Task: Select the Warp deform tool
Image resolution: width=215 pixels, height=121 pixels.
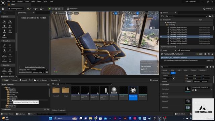Action: pos(4,31)
